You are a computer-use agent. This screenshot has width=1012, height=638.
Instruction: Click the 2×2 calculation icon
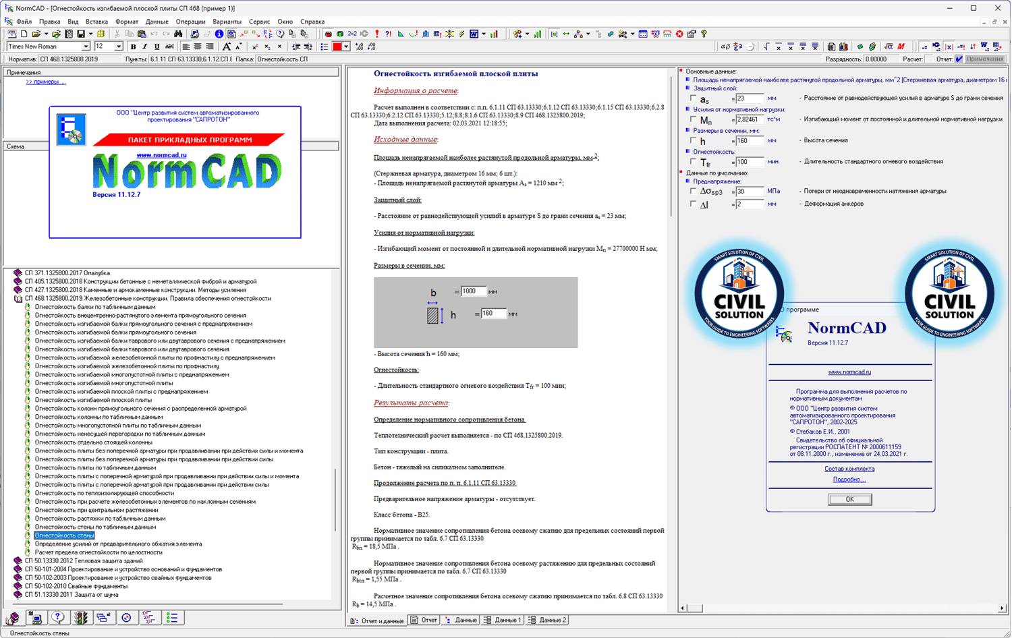tap(352, 34)
